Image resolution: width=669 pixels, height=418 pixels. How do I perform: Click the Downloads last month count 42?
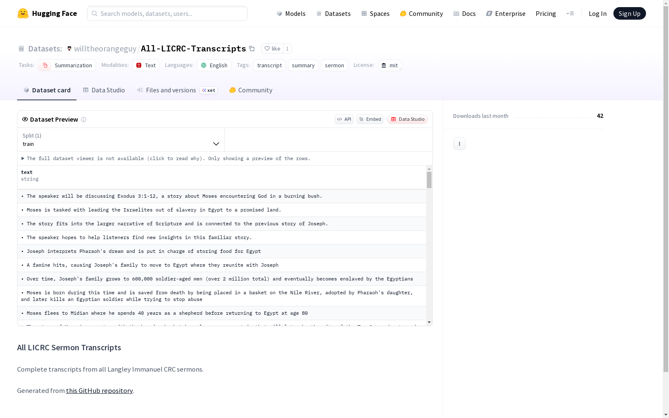600,116
